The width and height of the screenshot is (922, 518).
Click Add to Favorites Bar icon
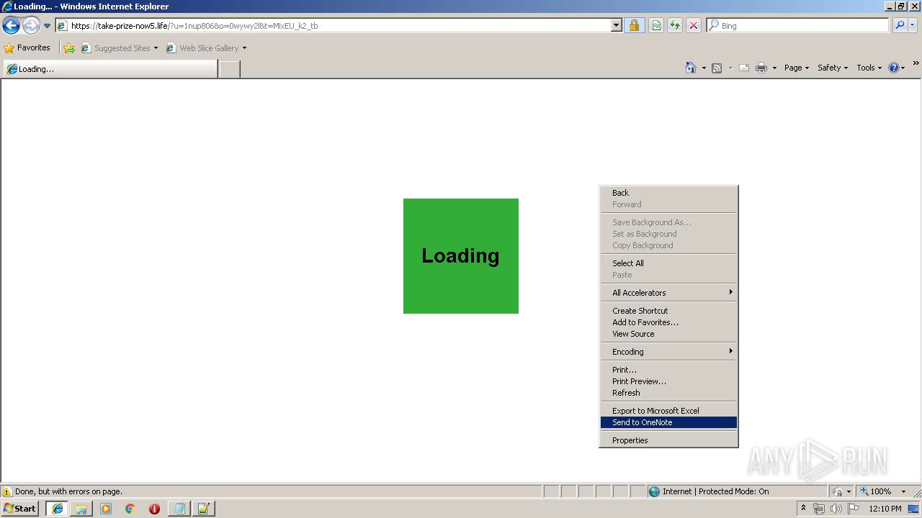69,48
